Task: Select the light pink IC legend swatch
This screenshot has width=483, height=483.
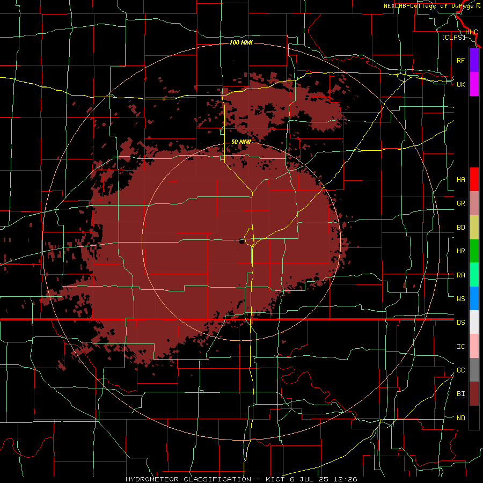Action: pyautogui.click(x=474, y=346)
